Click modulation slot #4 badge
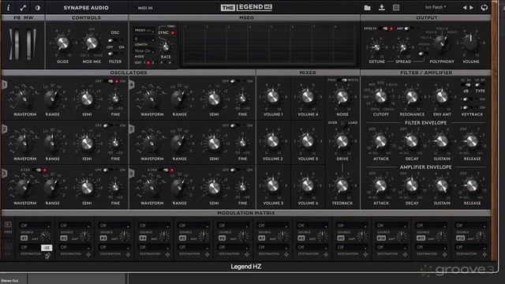 coord(143,238)
